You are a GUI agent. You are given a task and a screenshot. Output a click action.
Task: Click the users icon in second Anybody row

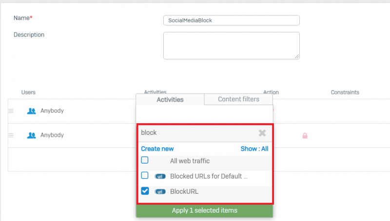pos(32,135)
